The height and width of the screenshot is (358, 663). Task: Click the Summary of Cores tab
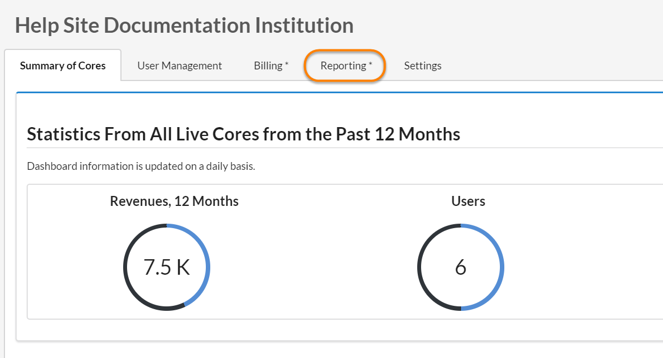(x=63, y=65)
